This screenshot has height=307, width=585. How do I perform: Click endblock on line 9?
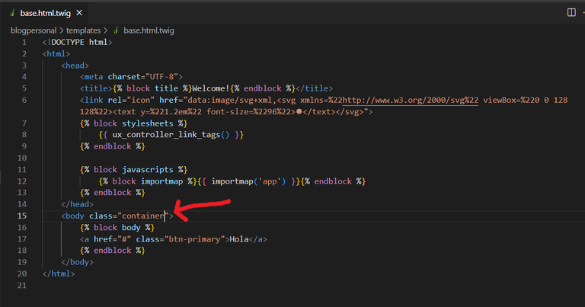click(112, 146)
